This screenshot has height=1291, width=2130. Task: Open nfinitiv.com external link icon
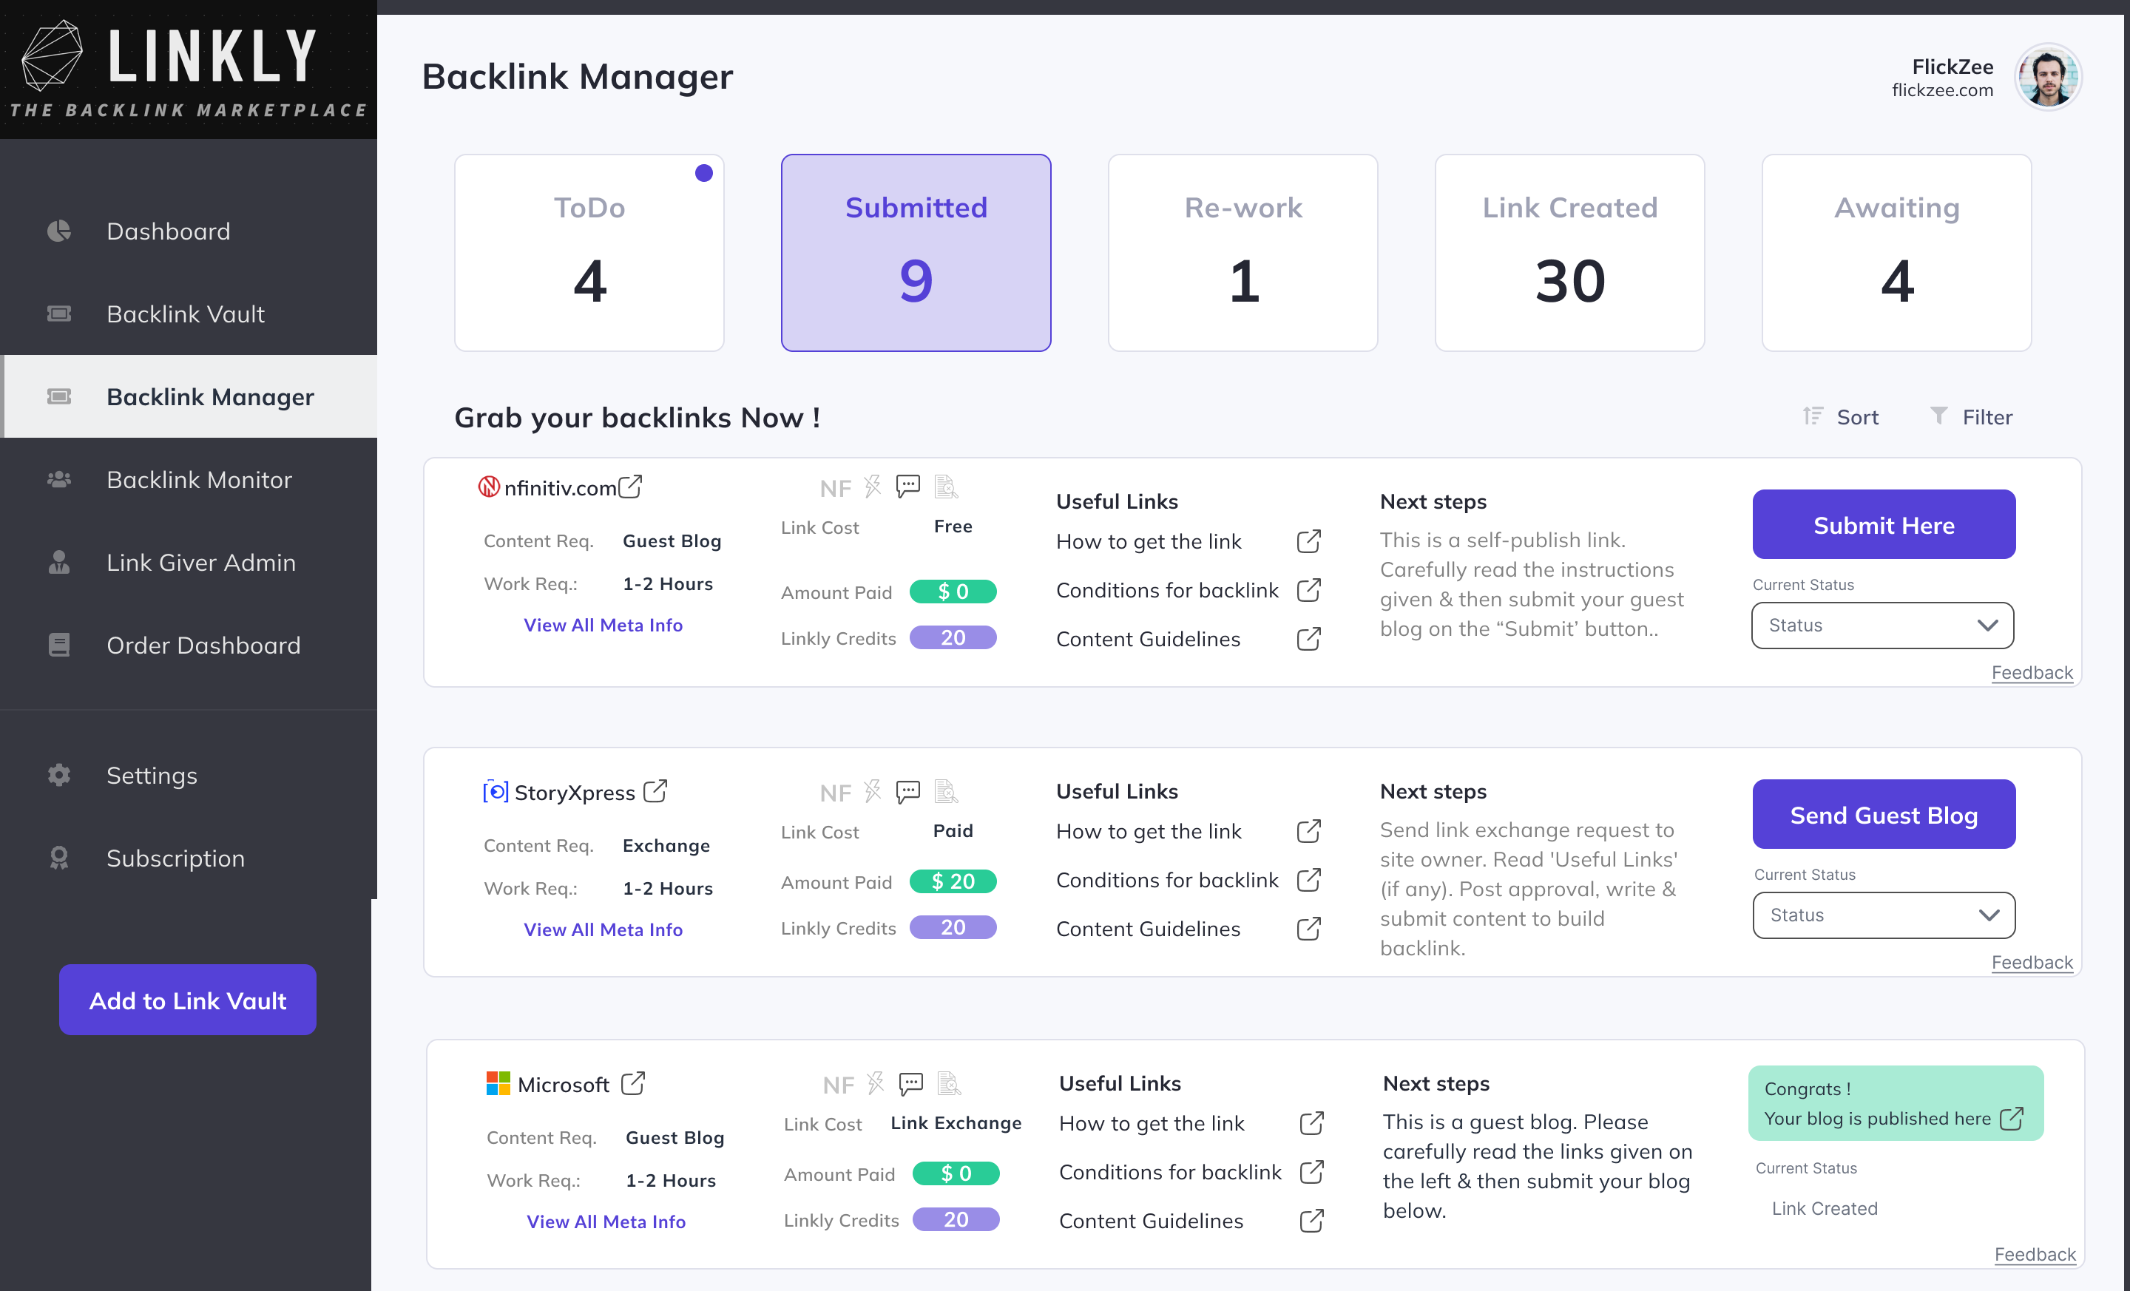pos(630,487)
